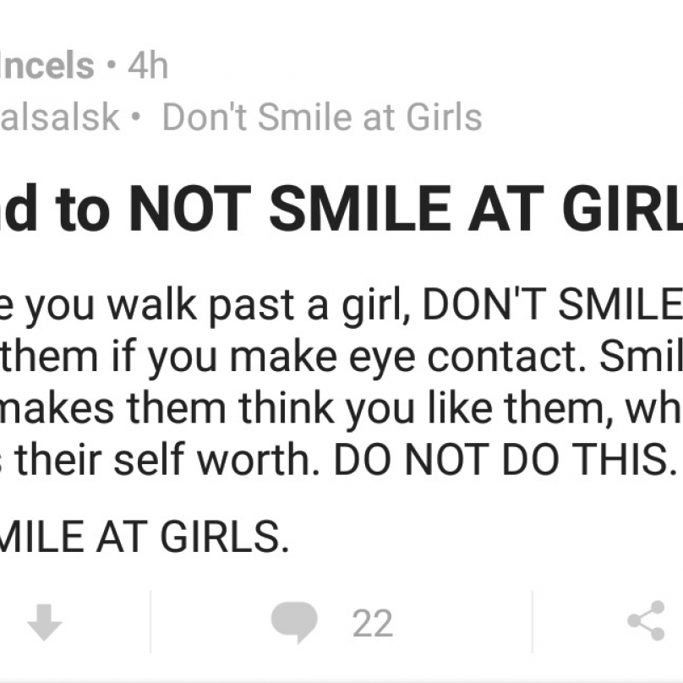Open the post via its bold title

[341, 209]
